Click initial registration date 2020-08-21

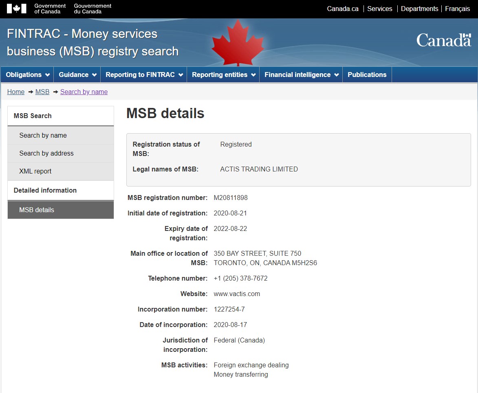click(230, 213)
